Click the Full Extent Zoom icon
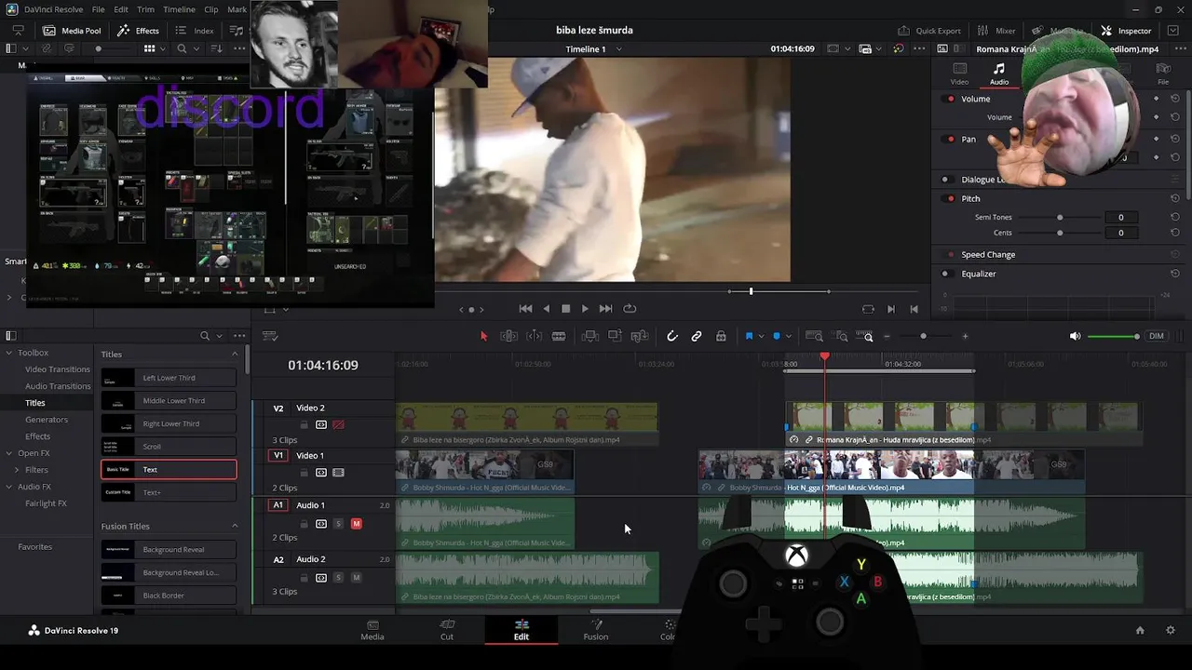The image size is (1192, 670). pos(814,336)
